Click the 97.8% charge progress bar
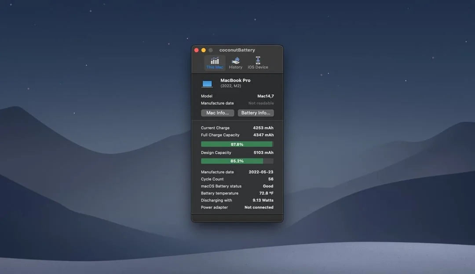The image size is (475, 274). tap(237, 144)
